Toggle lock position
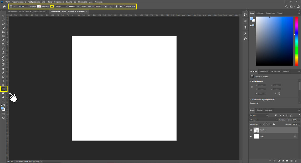The width and height of the screenshot is (301, 163). point(267,124)
